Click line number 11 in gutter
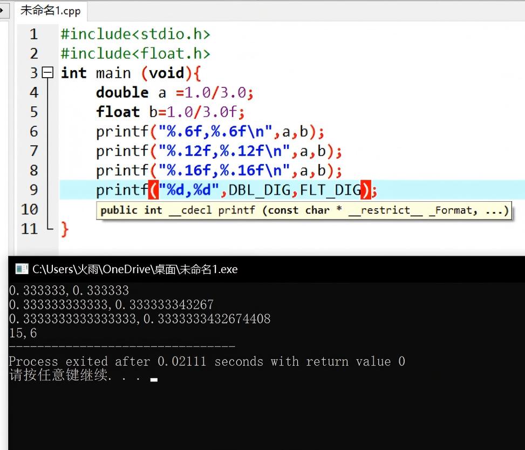Viewport: 525px width, 450px height. coord(30,229)
